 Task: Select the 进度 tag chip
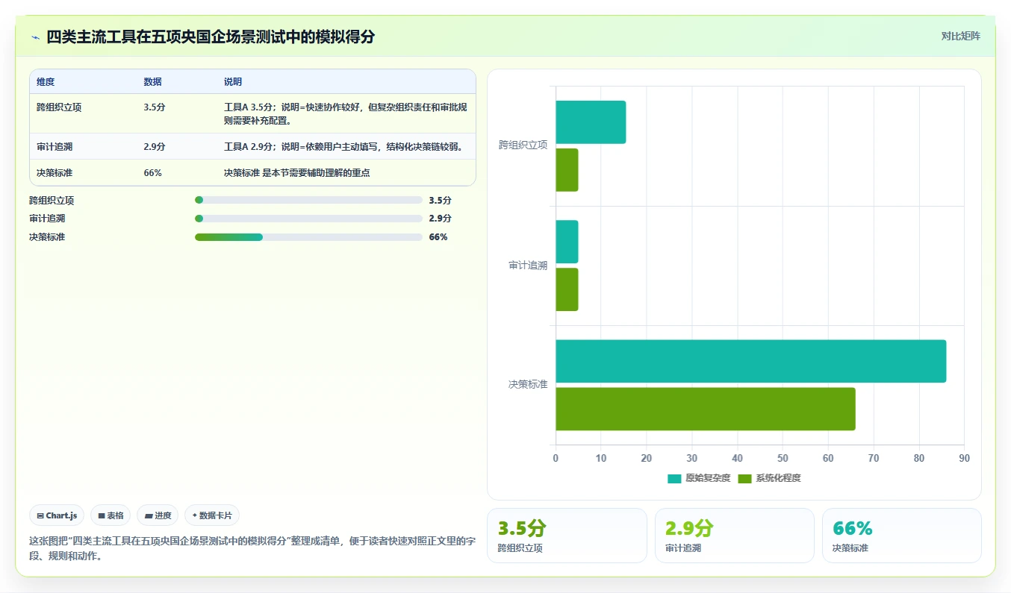158,515
